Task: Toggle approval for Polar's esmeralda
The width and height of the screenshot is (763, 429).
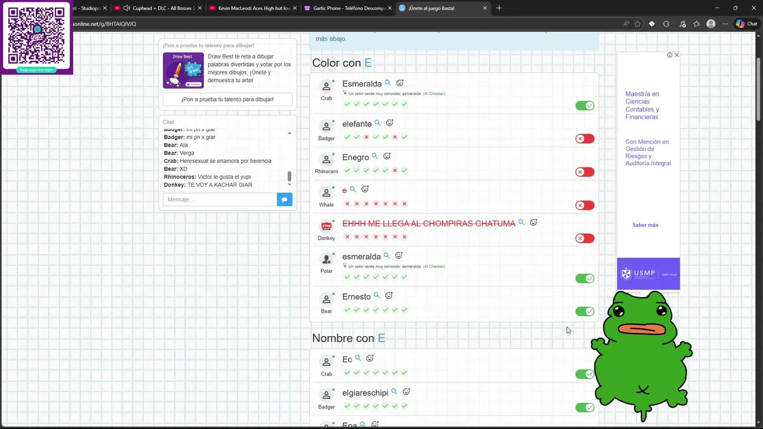Action: [x=585, y=278]
